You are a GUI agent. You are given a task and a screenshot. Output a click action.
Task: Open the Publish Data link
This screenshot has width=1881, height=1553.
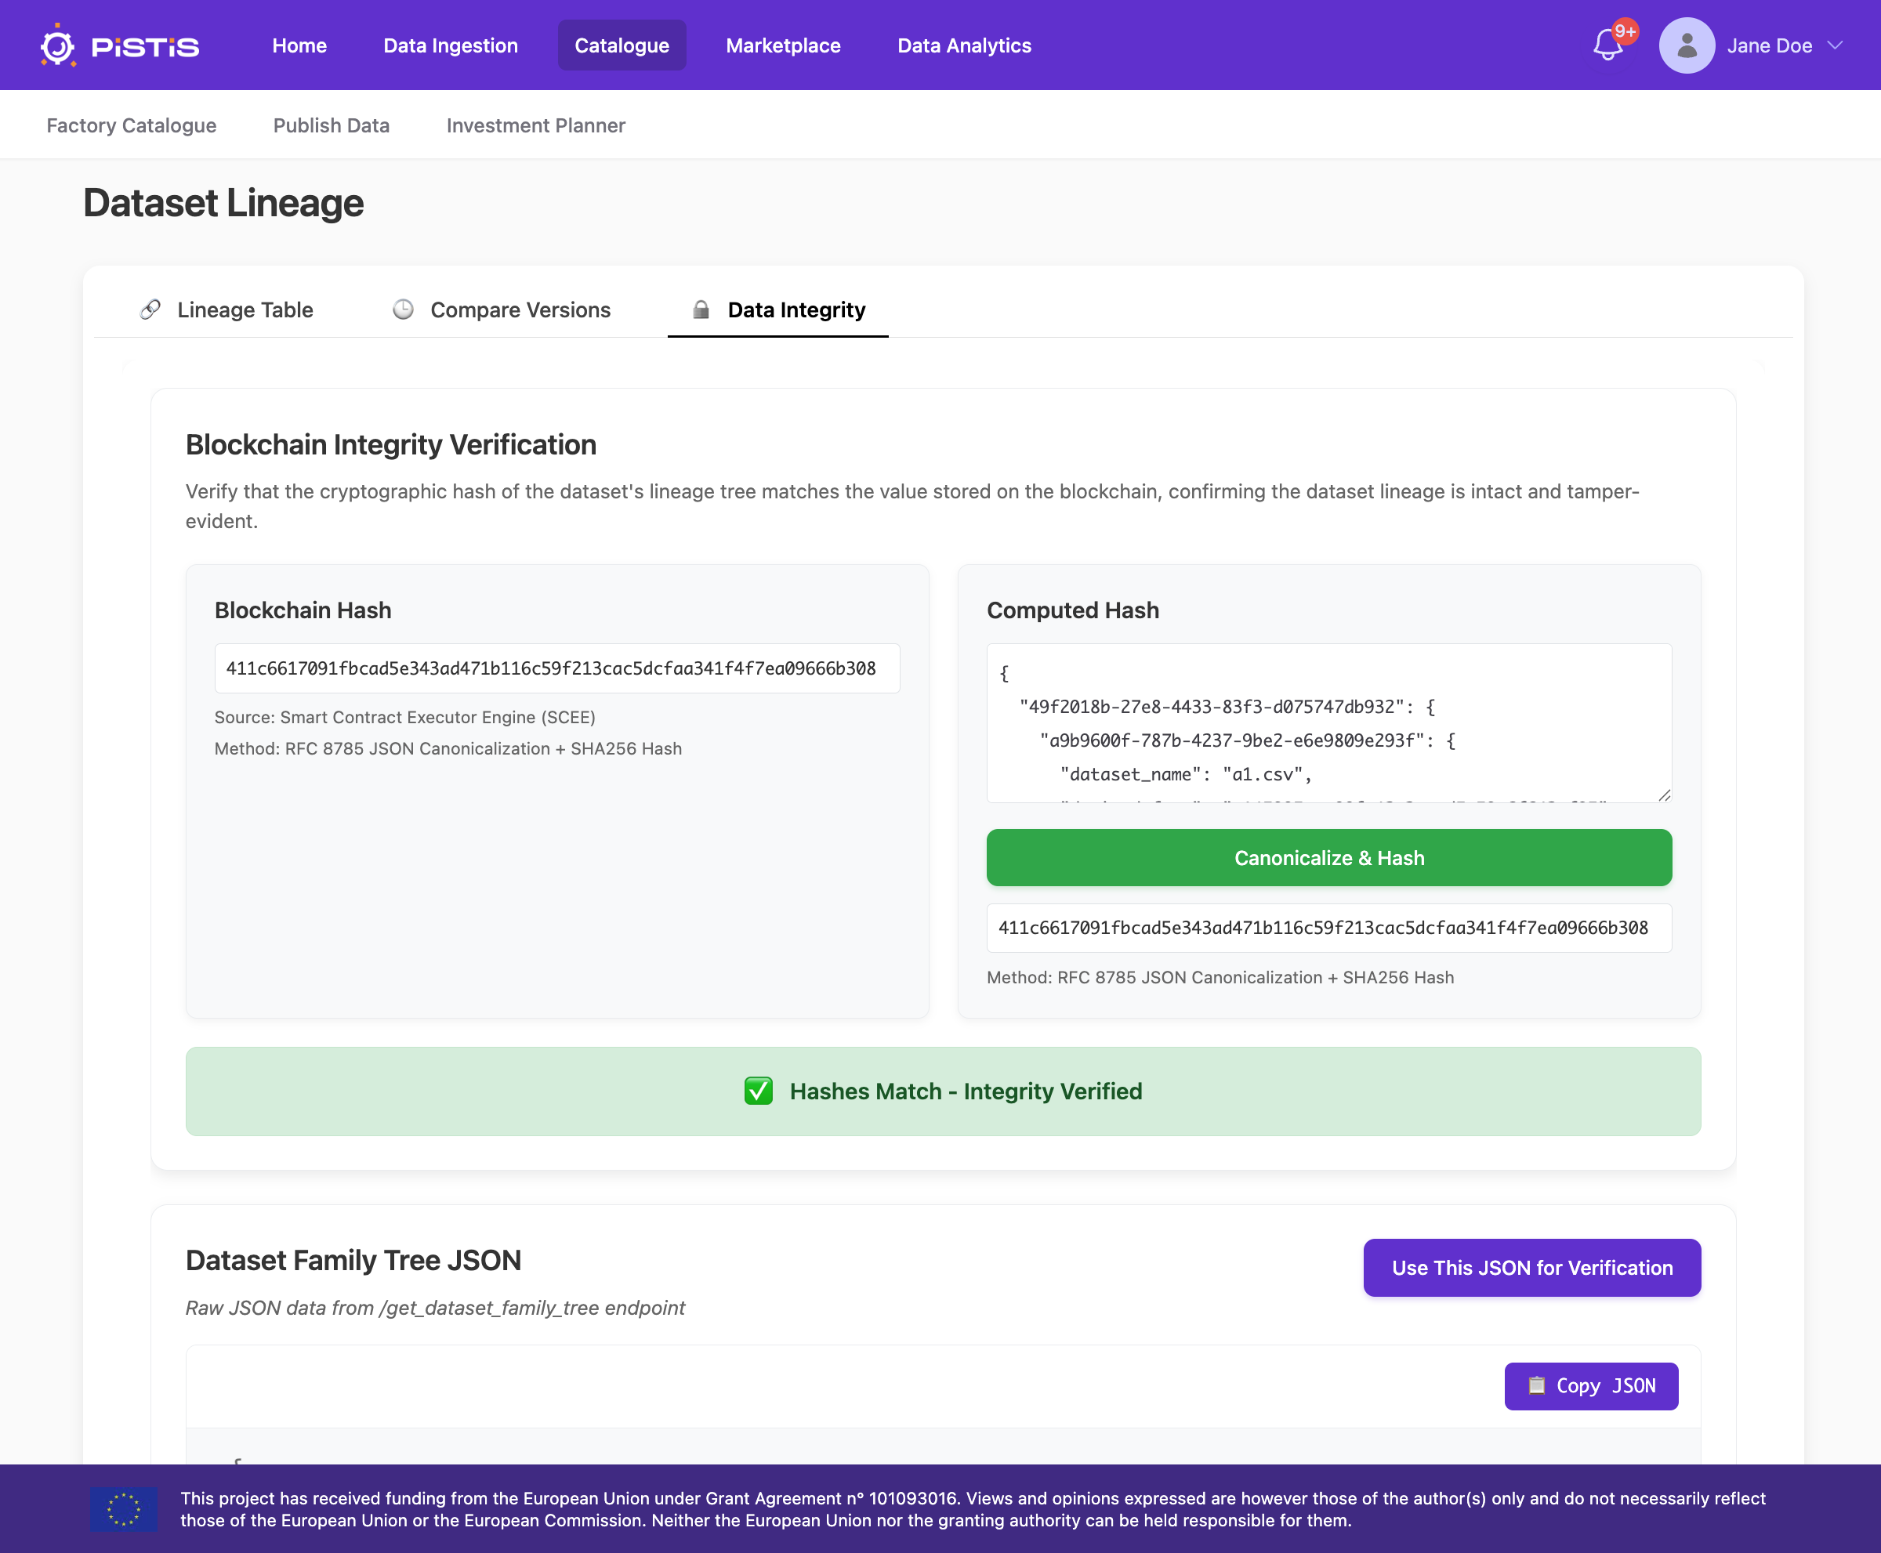pos(331,125)
